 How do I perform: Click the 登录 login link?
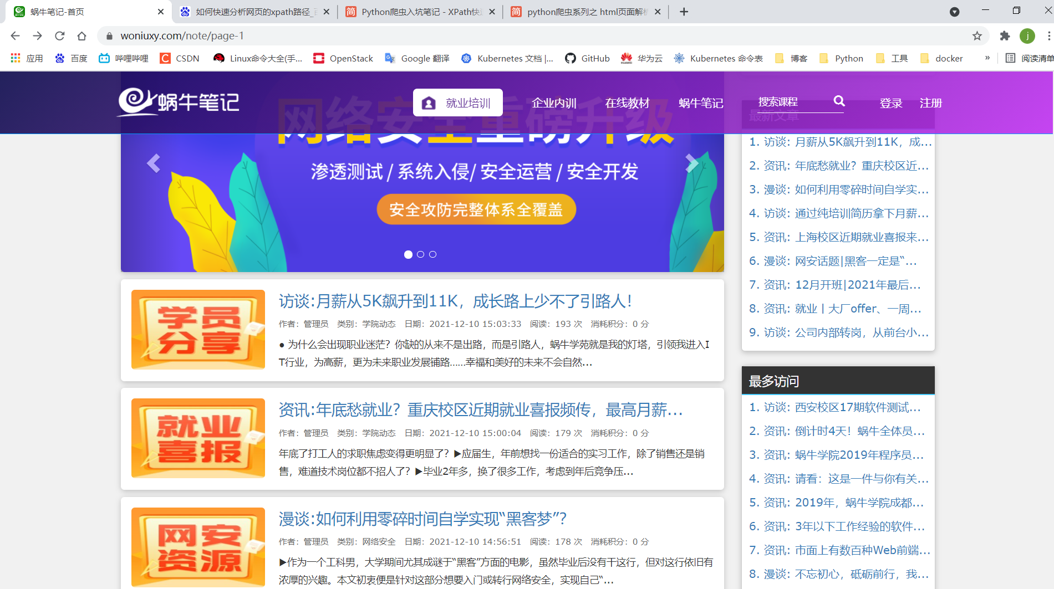[890, 103]
